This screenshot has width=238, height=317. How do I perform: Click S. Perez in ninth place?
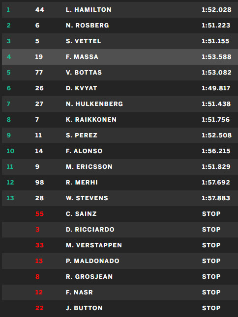pos(82,135)
